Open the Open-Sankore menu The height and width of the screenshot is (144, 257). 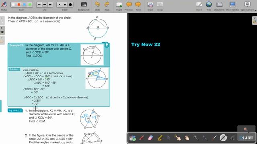[x=247, y=6]
